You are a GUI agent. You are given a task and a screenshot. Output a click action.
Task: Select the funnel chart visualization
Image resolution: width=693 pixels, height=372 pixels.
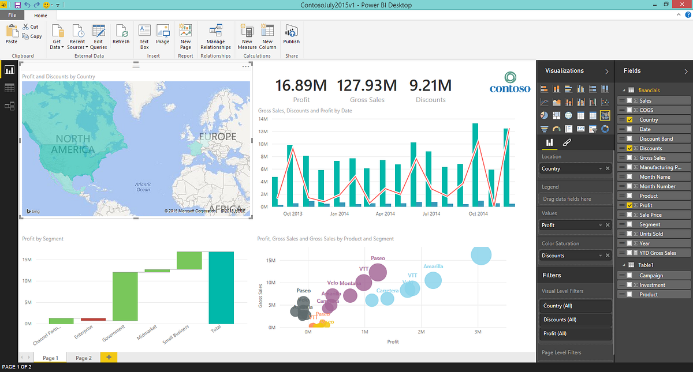[x=545, y=128]
